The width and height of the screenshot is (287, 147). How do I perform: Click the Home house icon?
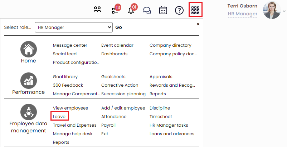[28, 49]
